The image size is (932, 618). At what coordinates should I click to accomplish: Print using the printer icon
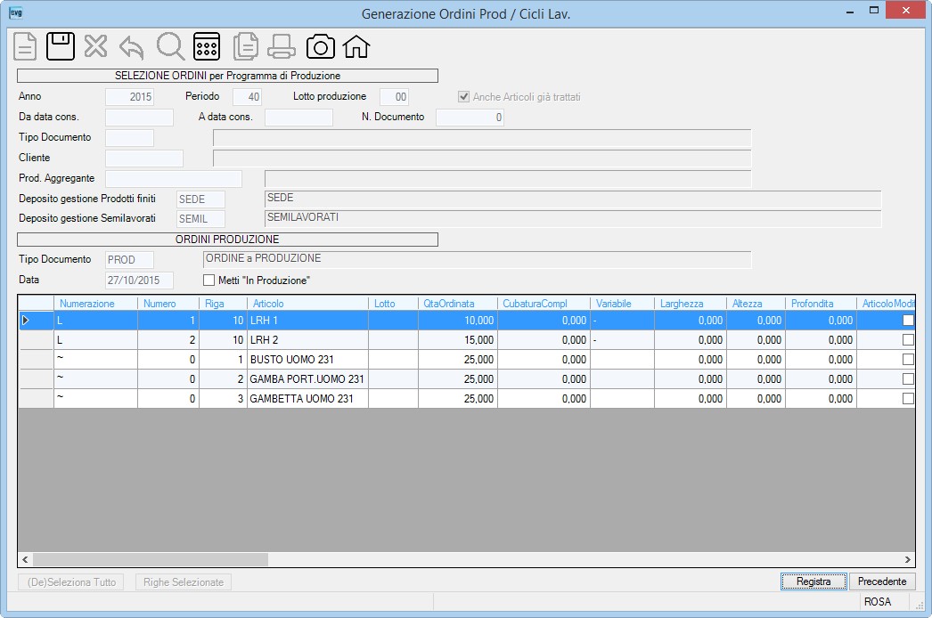[x=282, y=47]
